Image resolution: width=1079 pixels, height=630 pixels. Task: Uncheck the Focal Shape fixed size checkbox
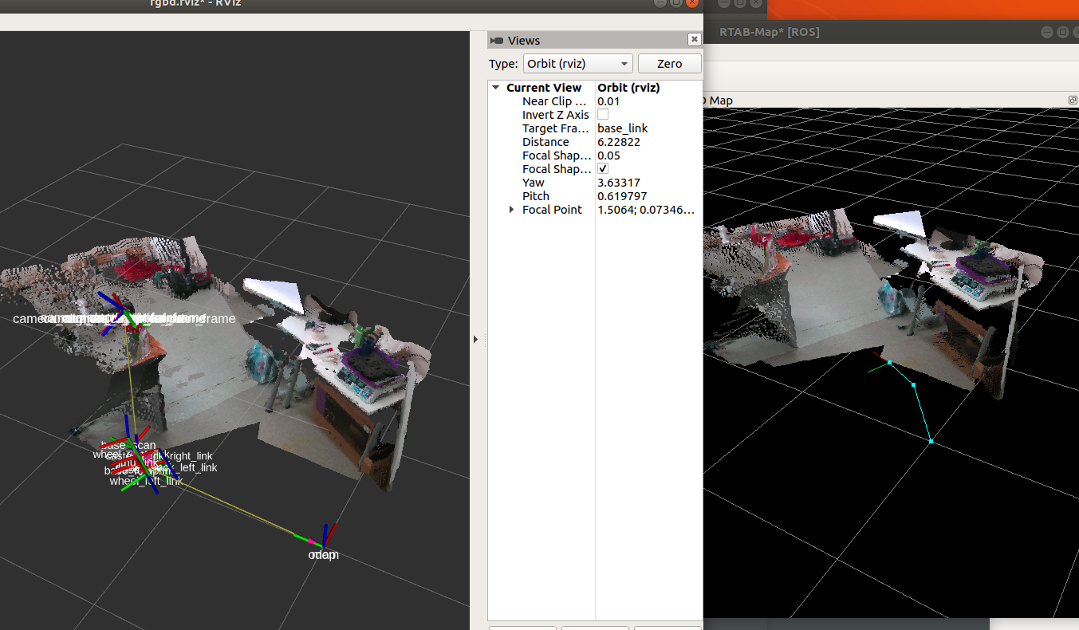click(603, 169)
